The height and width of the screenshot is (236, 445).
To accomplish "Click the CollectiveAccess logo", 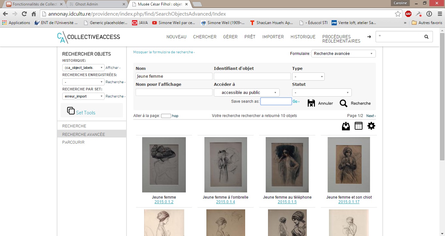I will coord(88,37).
